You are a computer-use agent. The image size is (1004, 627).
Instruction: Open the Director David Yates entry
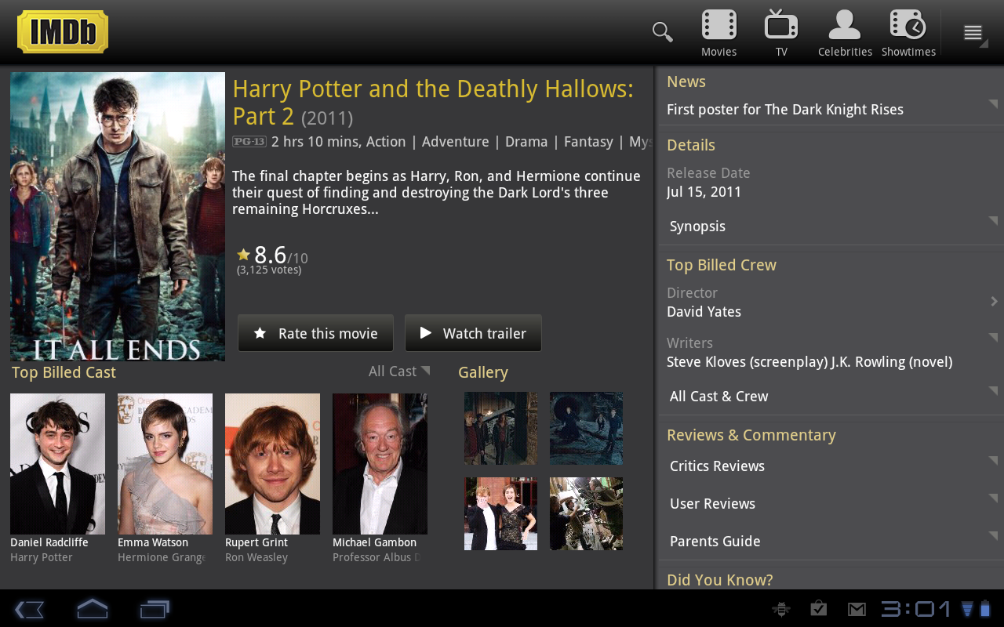coord(830,303)
